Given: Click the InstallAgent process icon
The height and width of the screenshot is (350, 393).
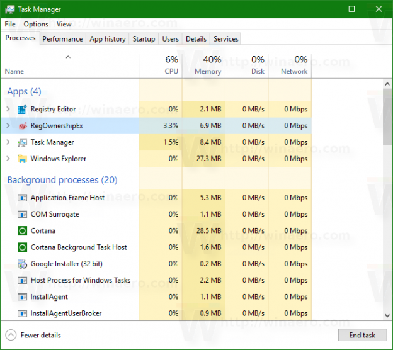Looking at the screenshot, I should click(x=22, y=297).
